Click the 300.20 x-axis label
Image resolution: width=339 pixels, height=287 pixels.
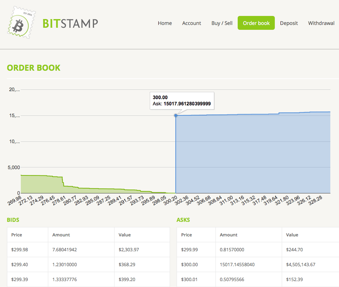(x=170, y=200)
